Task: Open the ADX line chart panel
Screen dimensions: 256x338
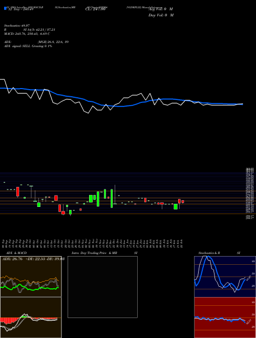Action: 31,277
